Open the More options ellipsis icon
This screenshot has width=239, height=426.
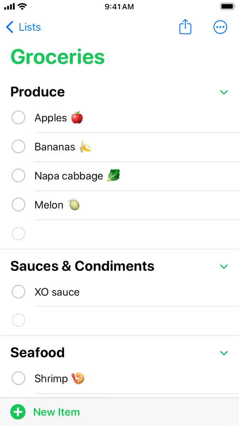pyautogui.click(x=220, y=27)
